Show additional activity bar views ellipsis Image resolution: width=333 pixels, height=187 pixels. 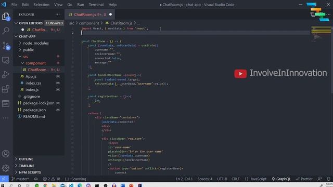click(x=6, y=118)
